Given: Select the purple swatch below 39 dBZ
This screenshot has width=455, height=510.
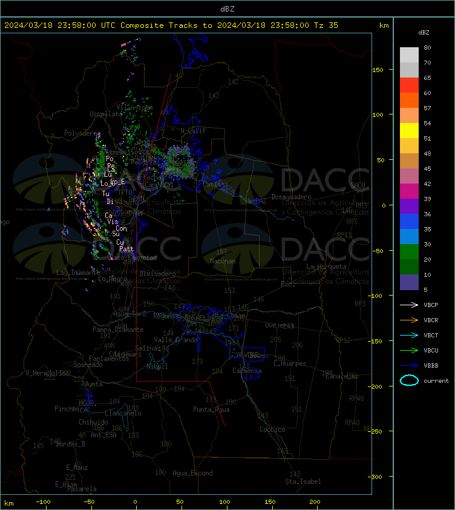Looking at the screenshot, I should click(x=409, y=206).
